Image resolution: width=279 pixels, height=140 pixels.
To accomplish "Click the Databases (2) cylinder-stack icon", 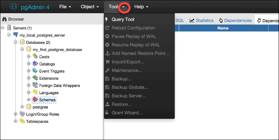I will [22, 42].
